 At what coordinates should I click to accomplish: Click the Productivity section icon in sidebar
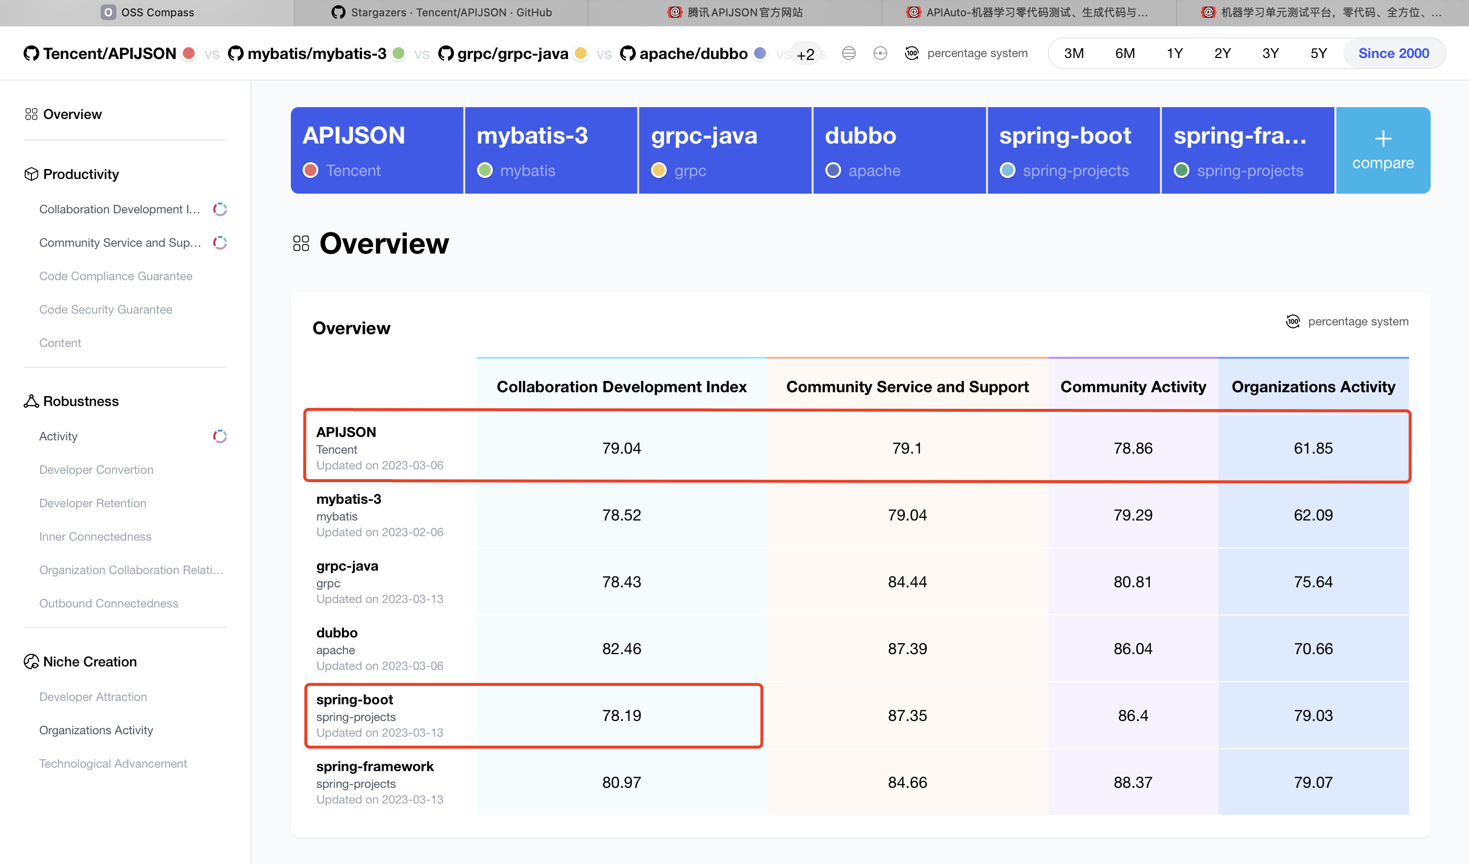[31, 174]
